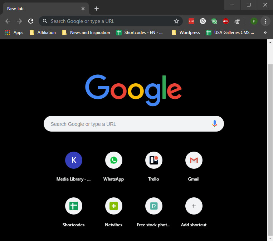The image size is (273, 241).
Task: Expand the hidden bookmarks overflow chevron
Action: [265, 33]
